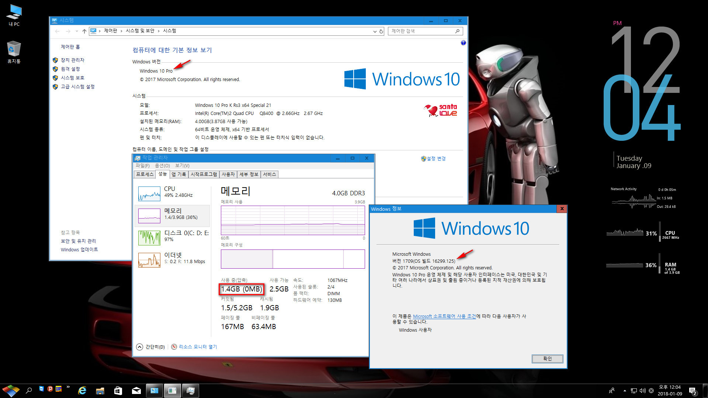This screenshot has width=708, height=398.
Task: Open 원격 설정 link
Action: point(70,69)
